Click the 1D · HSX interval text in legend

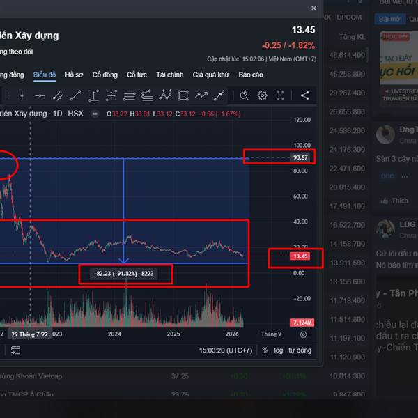68,114
